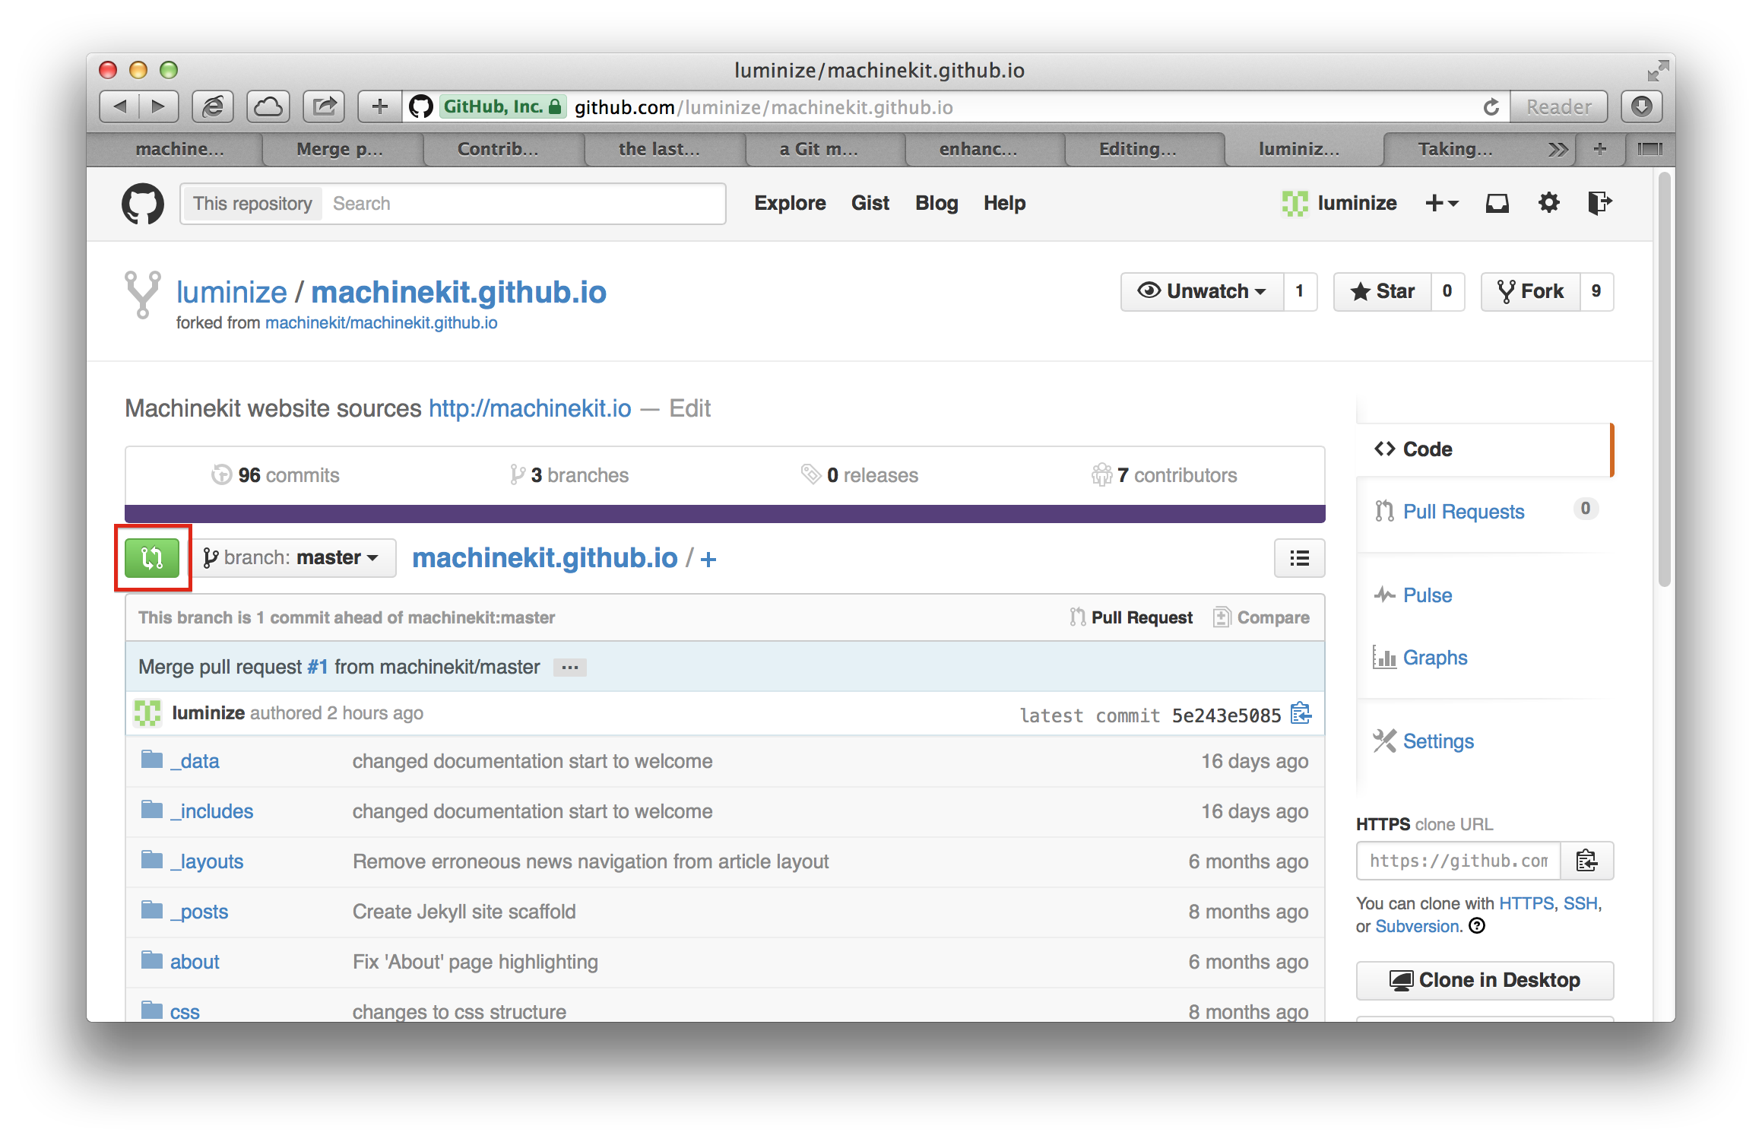Open Safari downloads button

pos(1641,106)
